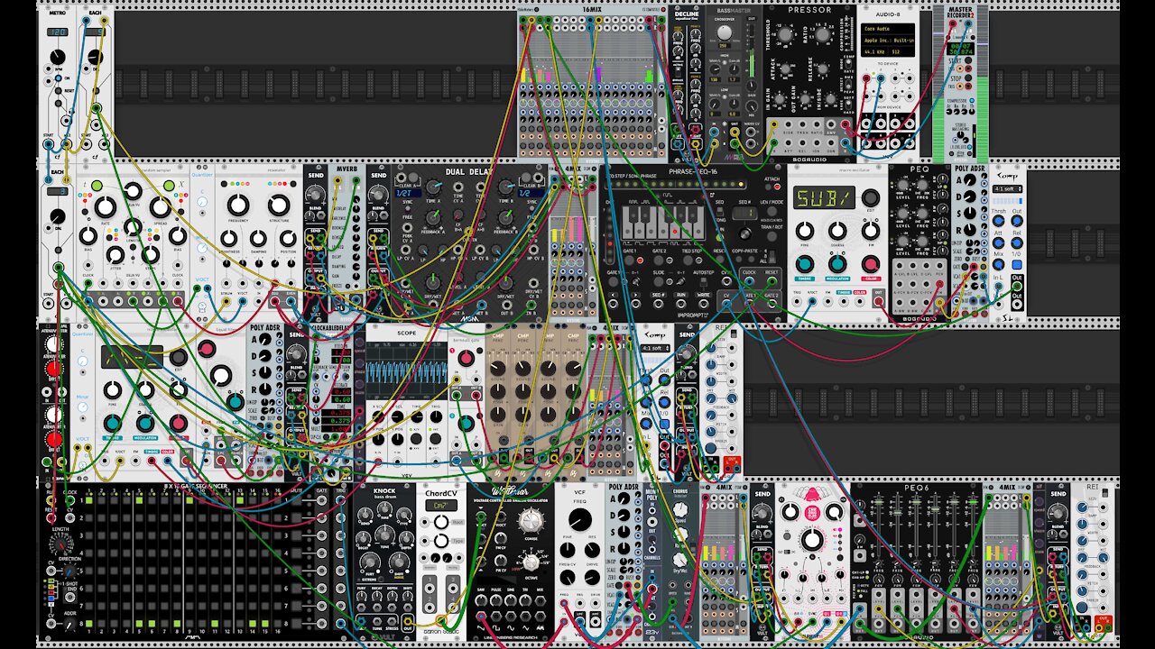Click the RES knob on VCF
Screen dimensions: 1155x649
click(592, 550)
